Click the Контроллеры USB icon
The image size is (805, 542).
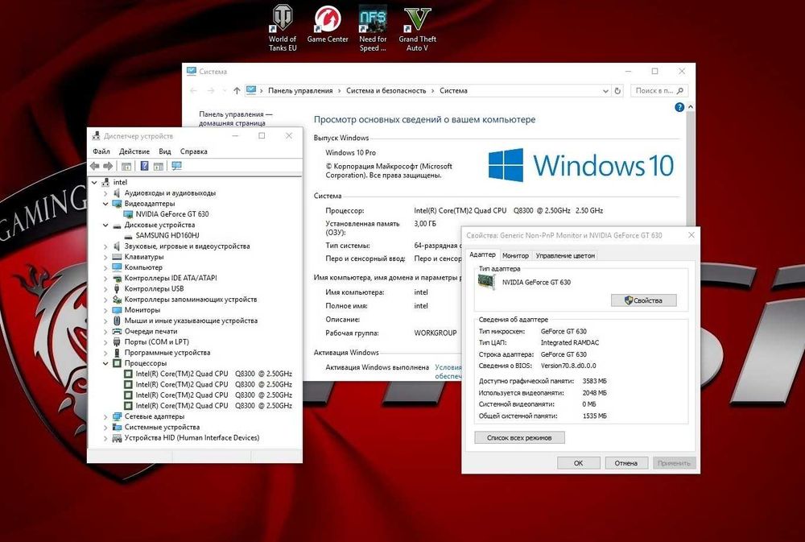pos(117,289)
